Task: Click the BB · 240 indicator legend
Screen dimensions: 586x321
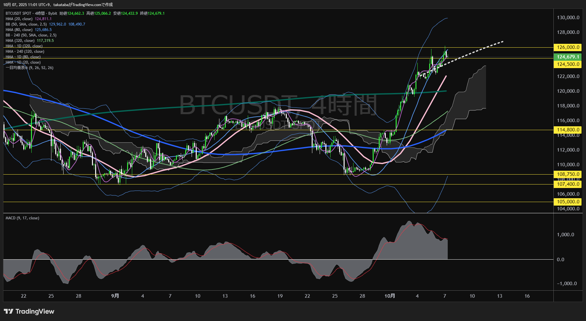Action: (31, 35)
